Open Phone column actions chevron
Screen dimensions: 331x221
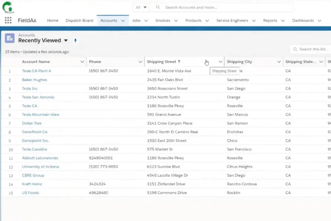[x=140, y=62]
